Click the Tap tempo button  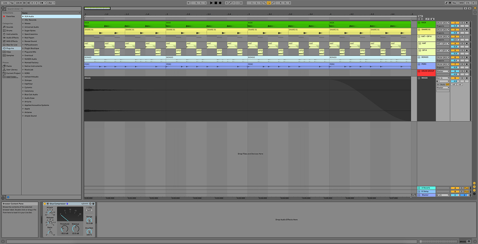pos(12,3)
